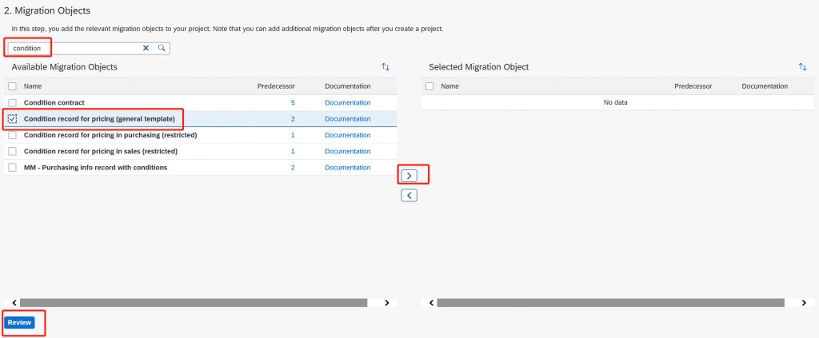Click the Review button
The image size is (819, 338).
[x=19, y=323]
